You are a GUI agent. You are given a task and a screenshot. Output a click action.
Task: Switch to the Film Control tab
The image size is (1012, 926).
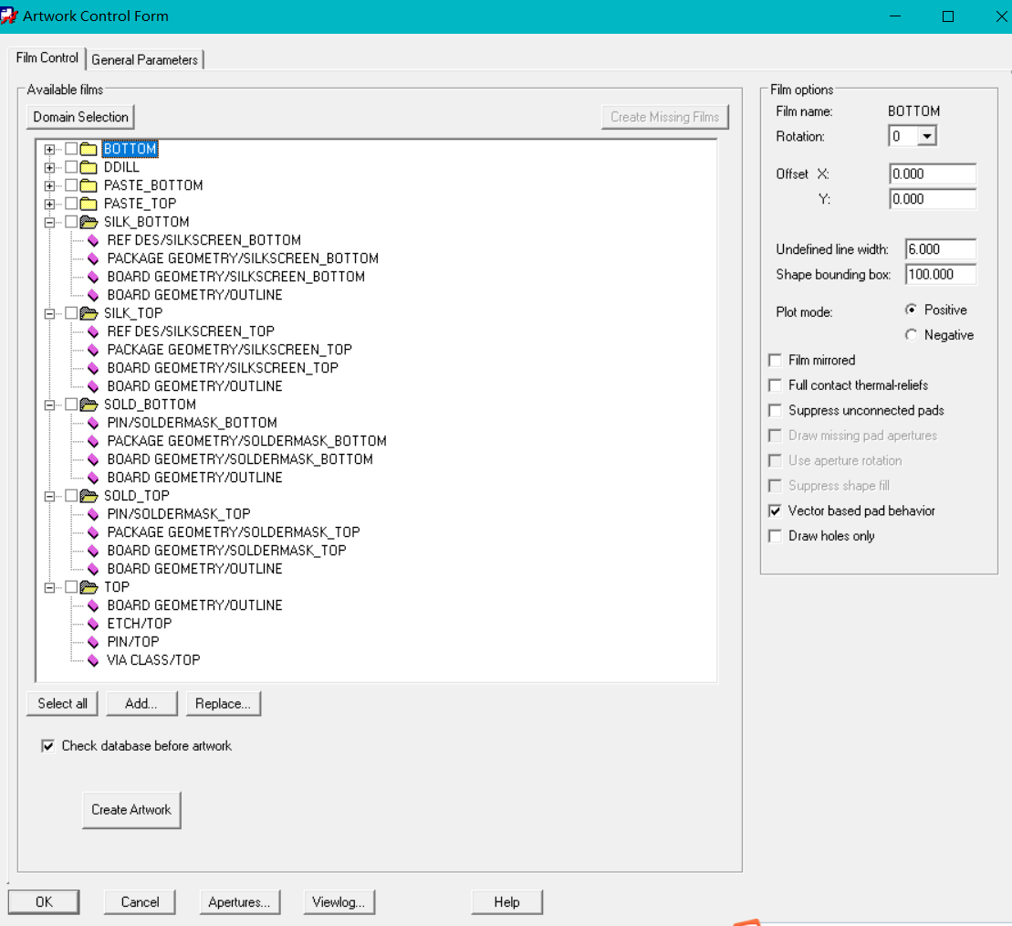(47, 58)
